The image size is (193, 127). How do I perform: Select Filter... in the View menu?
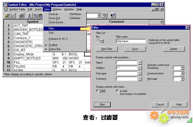[65, 29]
